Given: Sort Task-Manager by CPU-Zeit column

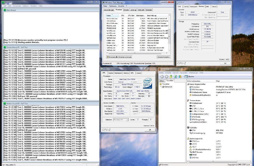Looking at the screenshot, I should click(130, 16).
